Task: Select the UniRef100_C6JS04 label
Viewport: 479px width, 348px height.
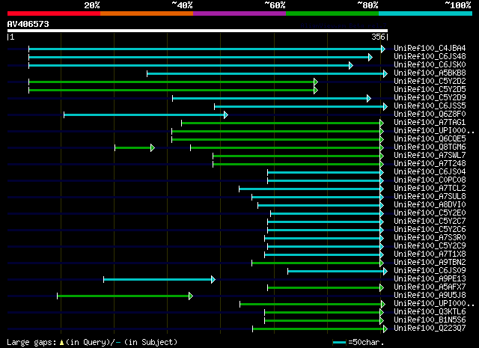Action: 430,172
